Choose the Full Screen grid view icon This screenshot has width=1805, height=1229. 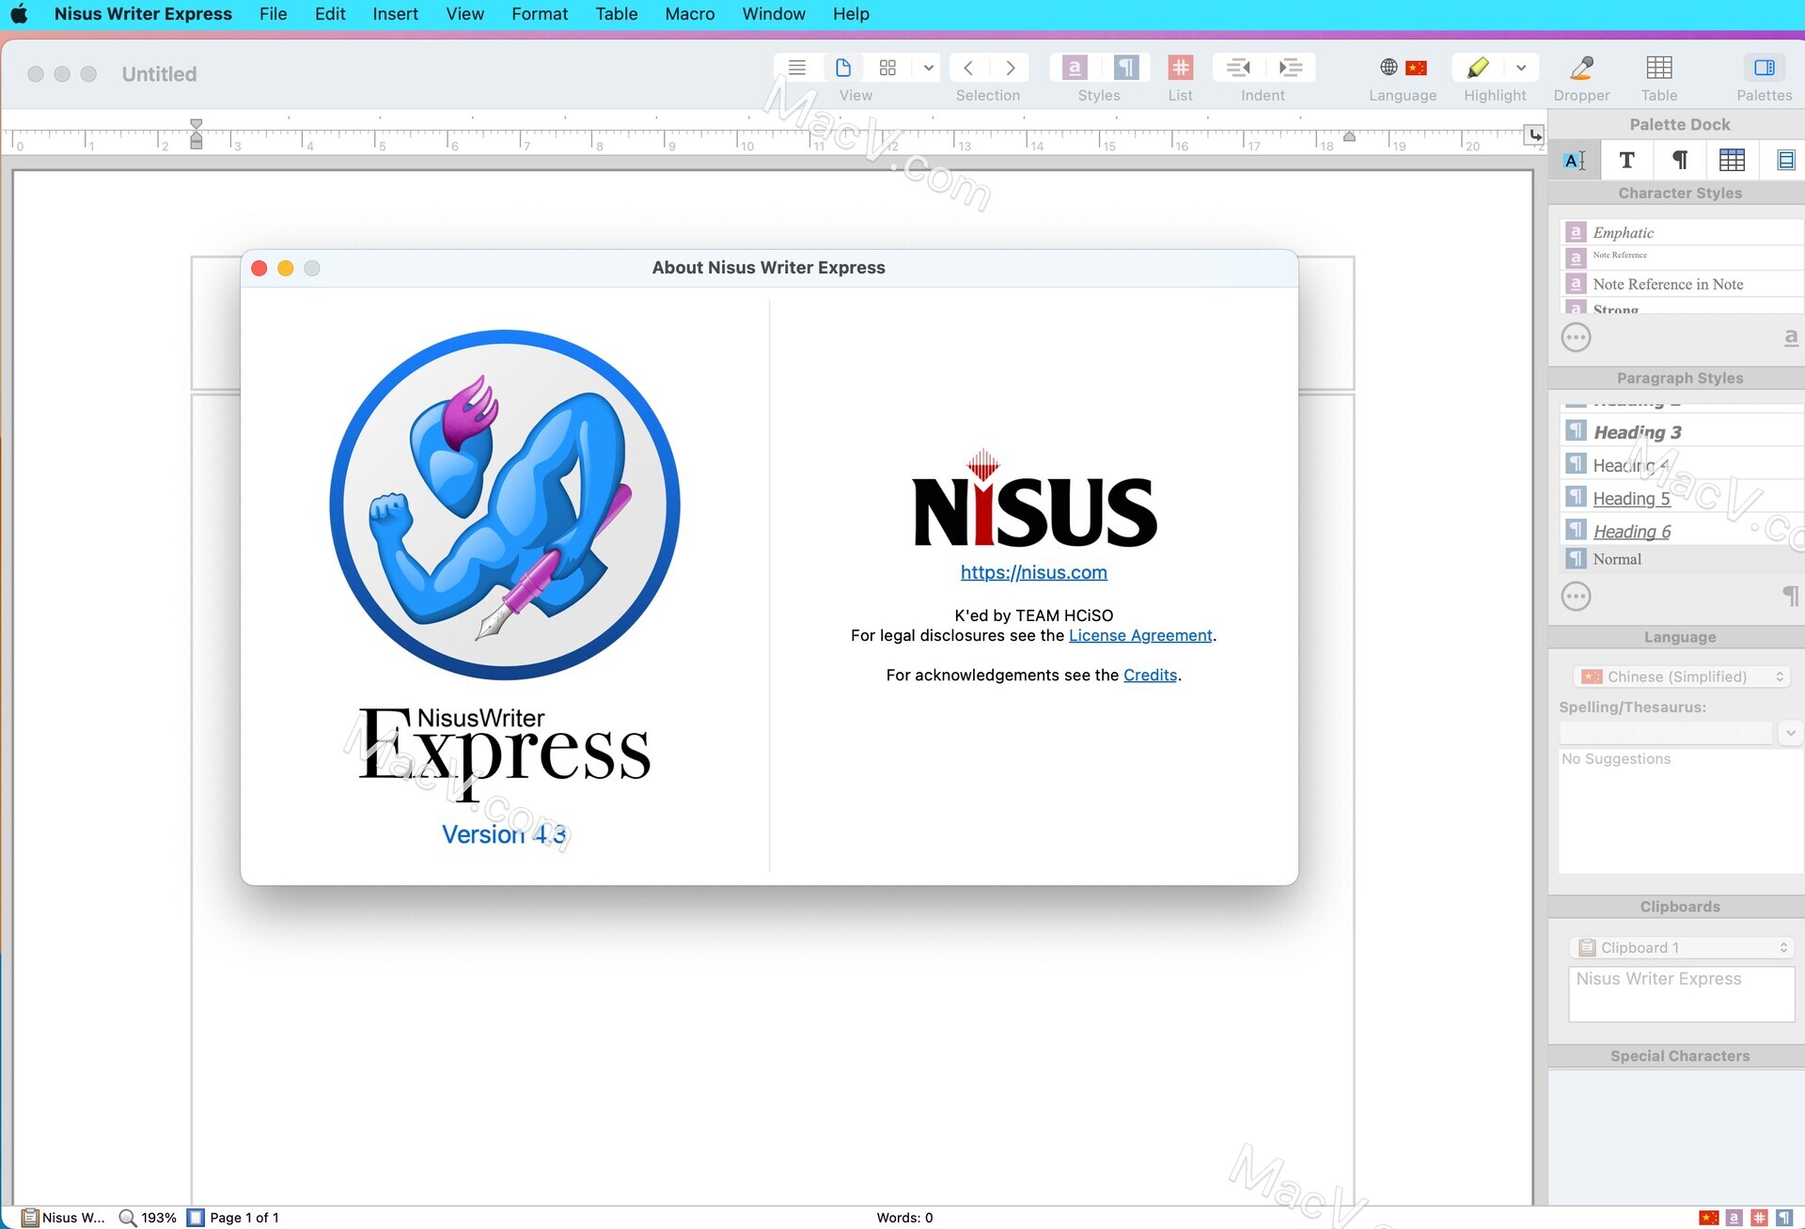click(x=887, y=68)
